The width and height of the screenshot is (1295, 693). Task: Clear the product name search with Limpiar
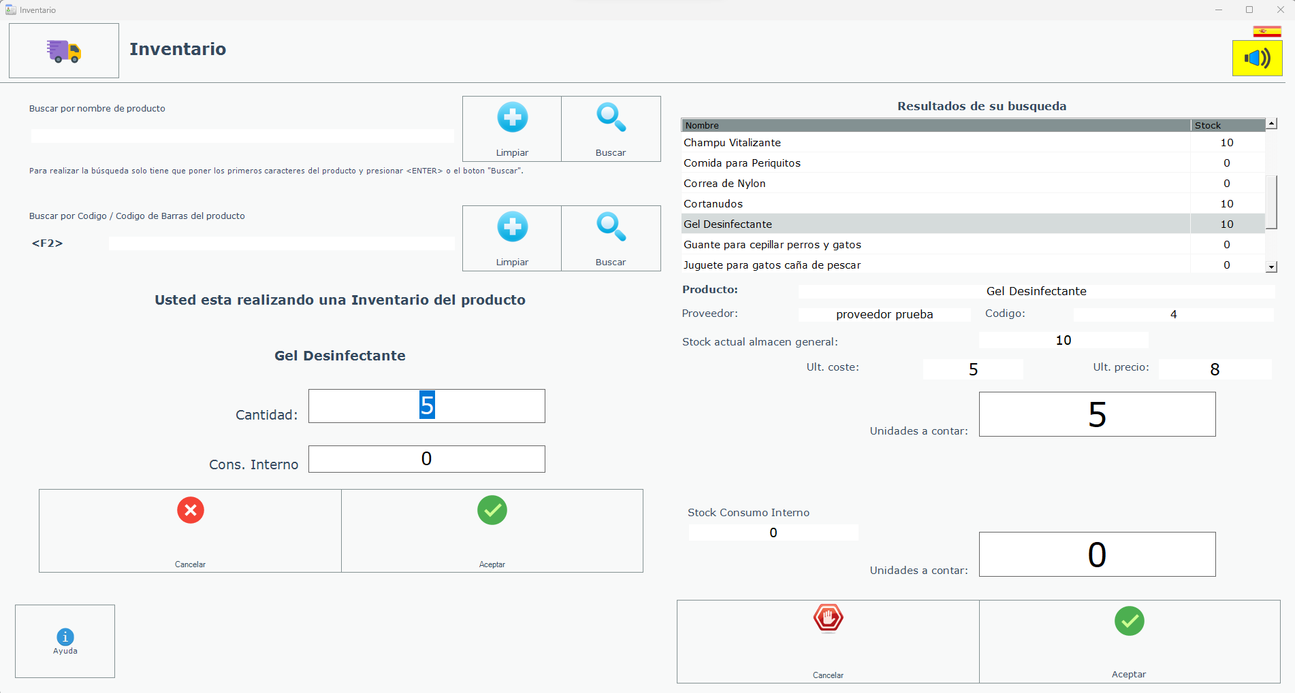click(x=512, y=129)
